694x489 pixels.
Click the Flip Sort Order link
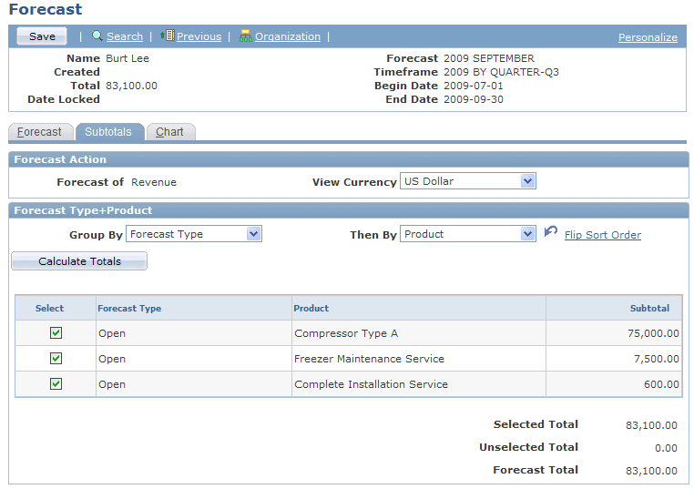pyautogui.click(x=602, y=235)
